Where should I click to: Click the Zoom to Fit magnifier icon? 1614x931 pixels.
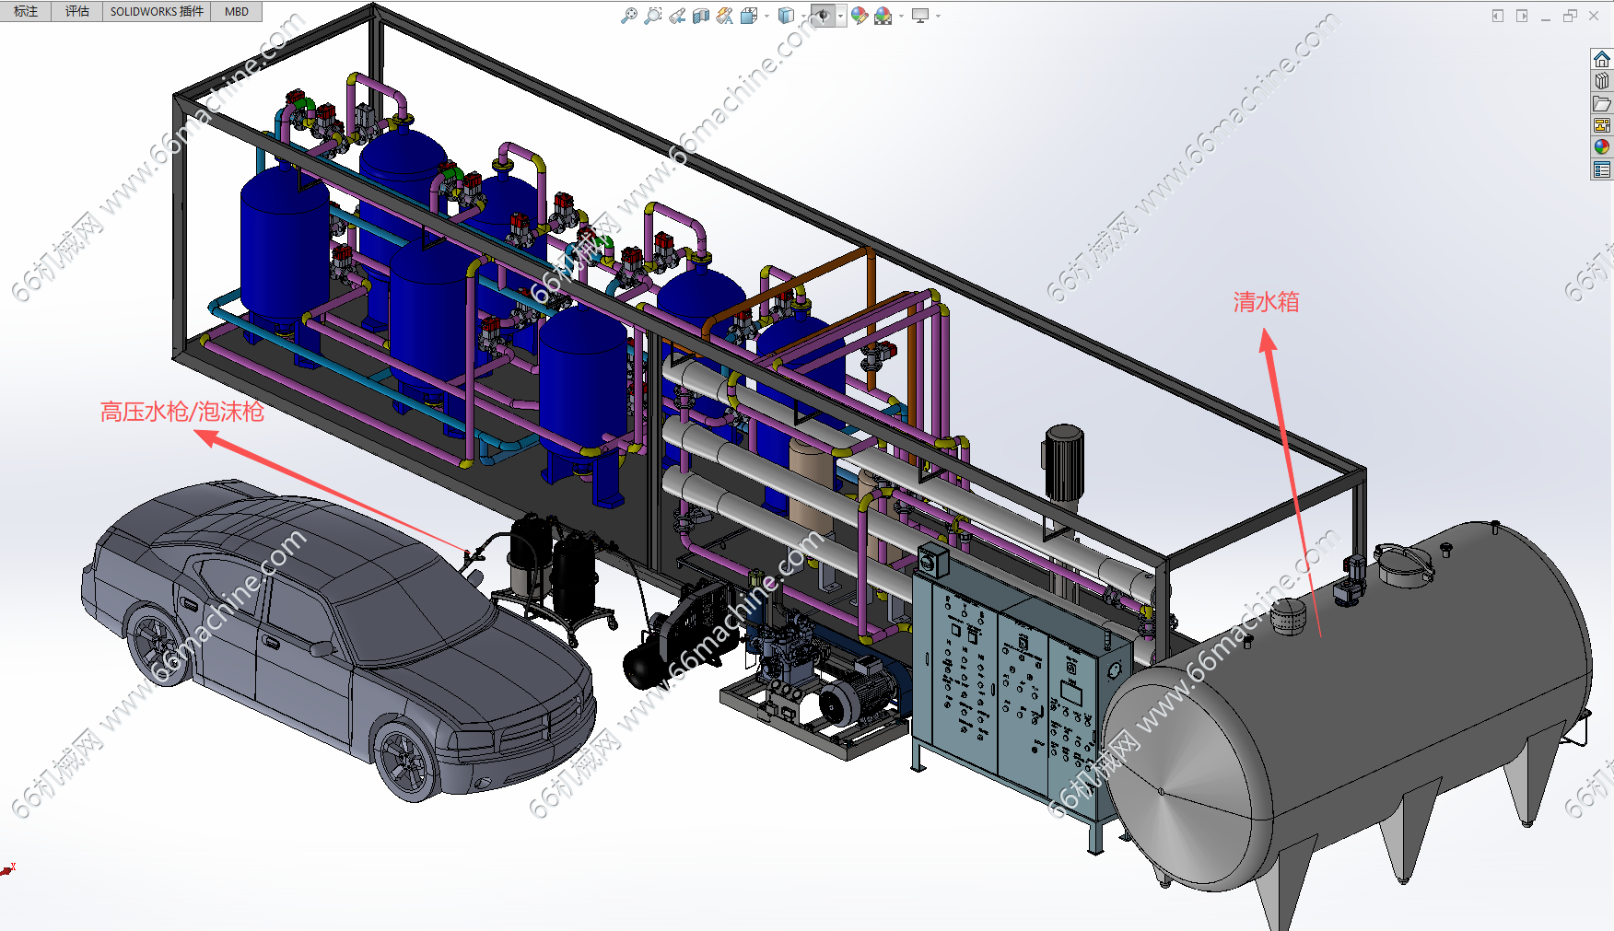[x=629, y=16]
